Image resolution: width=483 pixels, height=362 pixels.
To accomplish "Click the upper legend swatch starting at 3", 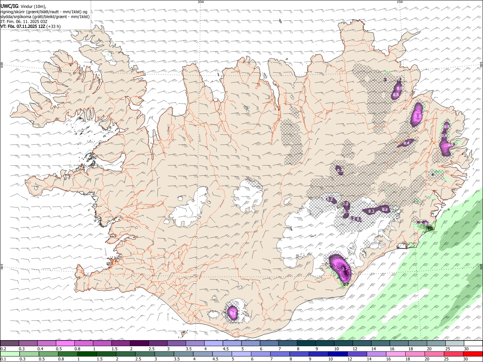I will point(176,343).
